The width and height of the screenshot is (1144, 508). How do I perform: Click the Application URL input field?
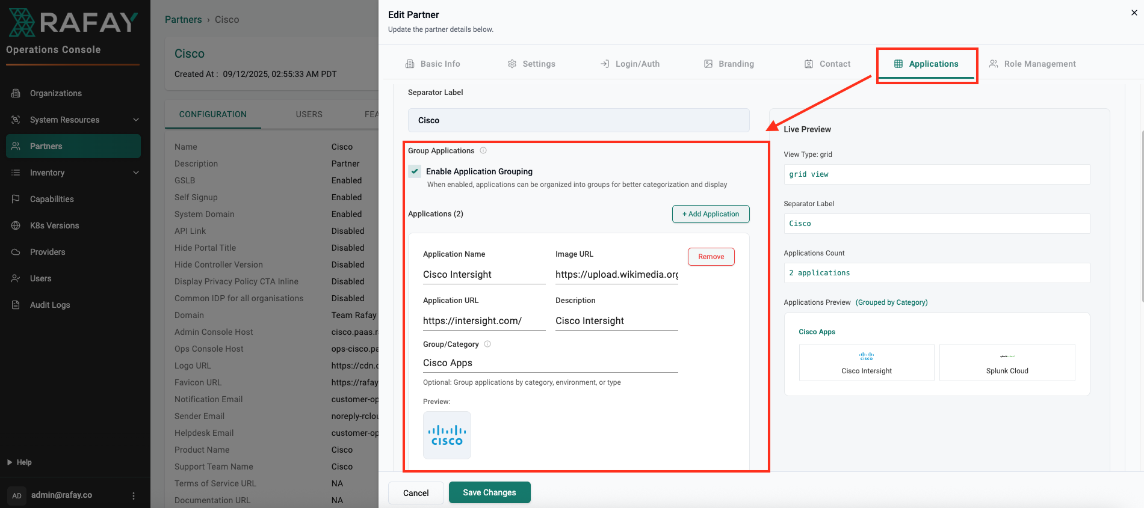tap(483, 321)
